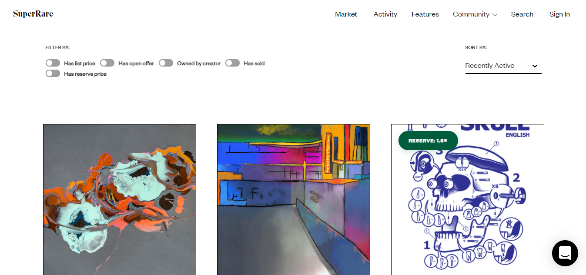
Task: Enable the Has open offer switch
Action: click(x=107, y=63)
